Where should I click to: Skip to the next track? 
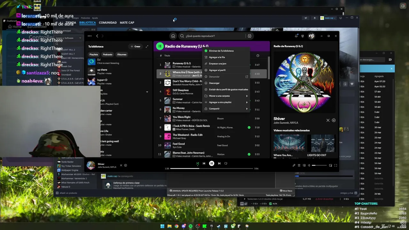click(219, 163)
